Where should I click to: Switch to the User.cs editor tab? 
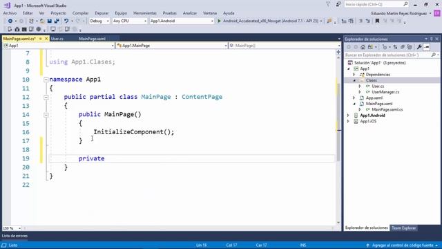pyautogui.click(x=57, y=39)
